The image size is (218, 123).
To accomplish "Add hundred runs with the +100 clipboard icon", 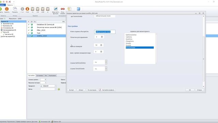I will [43, 9].
